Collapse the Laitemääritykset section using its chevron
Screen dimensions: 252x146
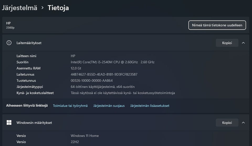pos(243,43)
